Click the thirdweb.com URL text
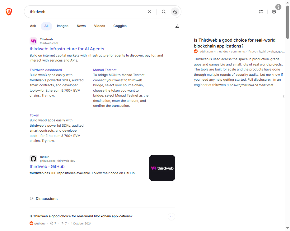Viewport: 290px width, 231px height. (49, 43)
